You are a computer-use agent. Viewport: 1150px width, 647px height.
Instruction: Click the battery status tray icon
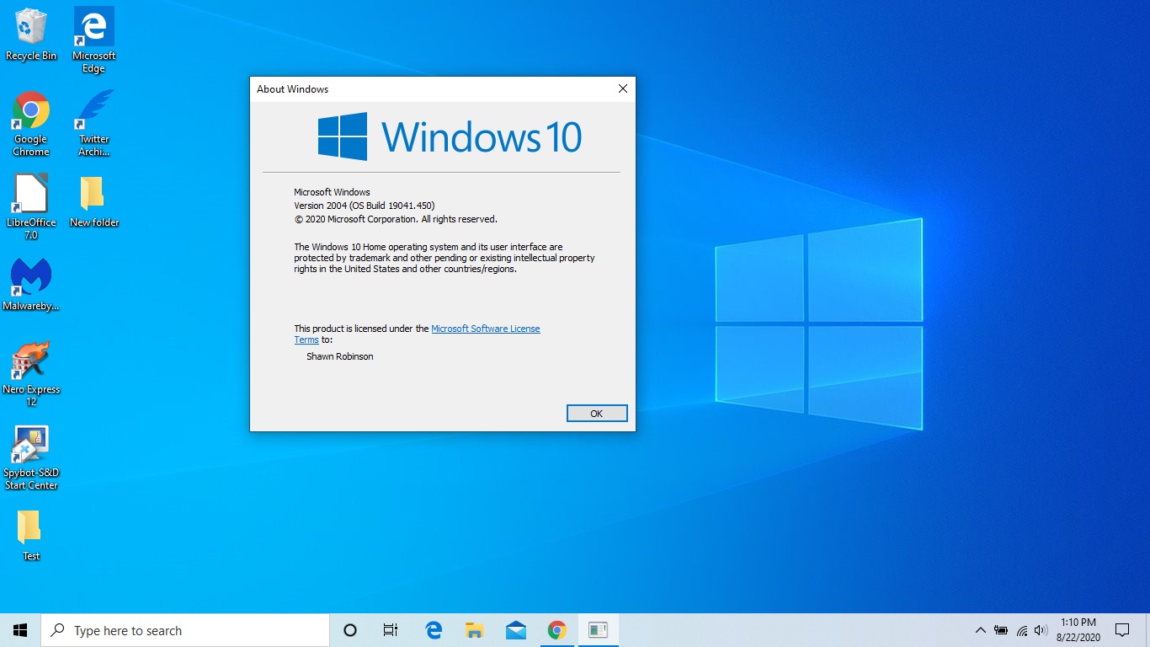[x=1001, y=630]
